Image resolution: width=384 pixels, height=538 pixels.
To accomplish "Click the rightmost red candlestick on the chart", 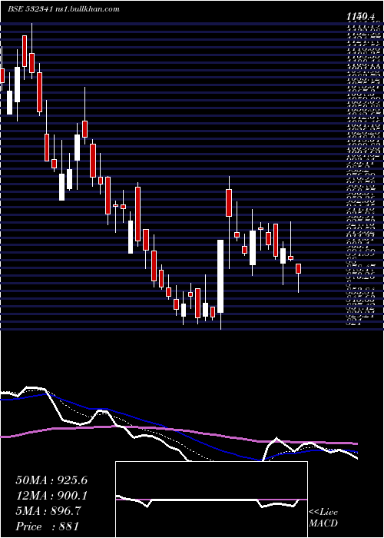I will (298, 269).
